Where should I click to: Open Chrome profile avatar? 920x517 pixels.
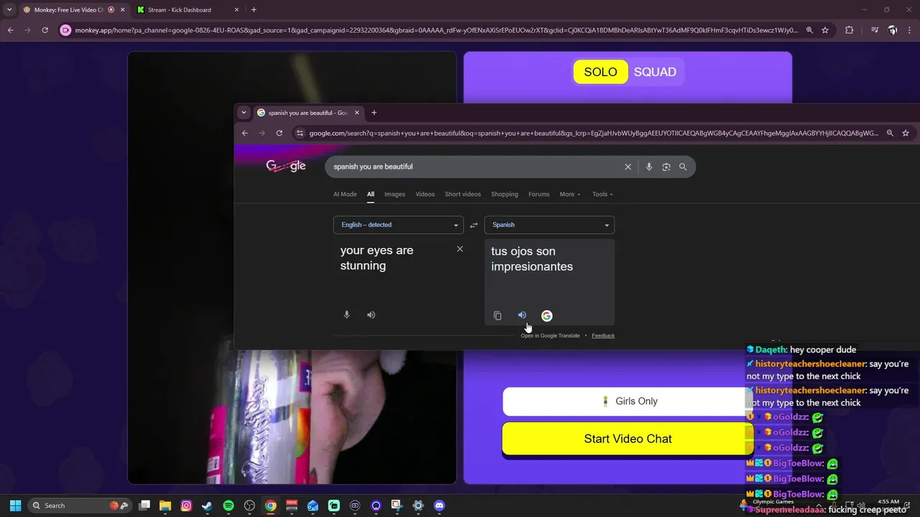(x=893, y=30)
